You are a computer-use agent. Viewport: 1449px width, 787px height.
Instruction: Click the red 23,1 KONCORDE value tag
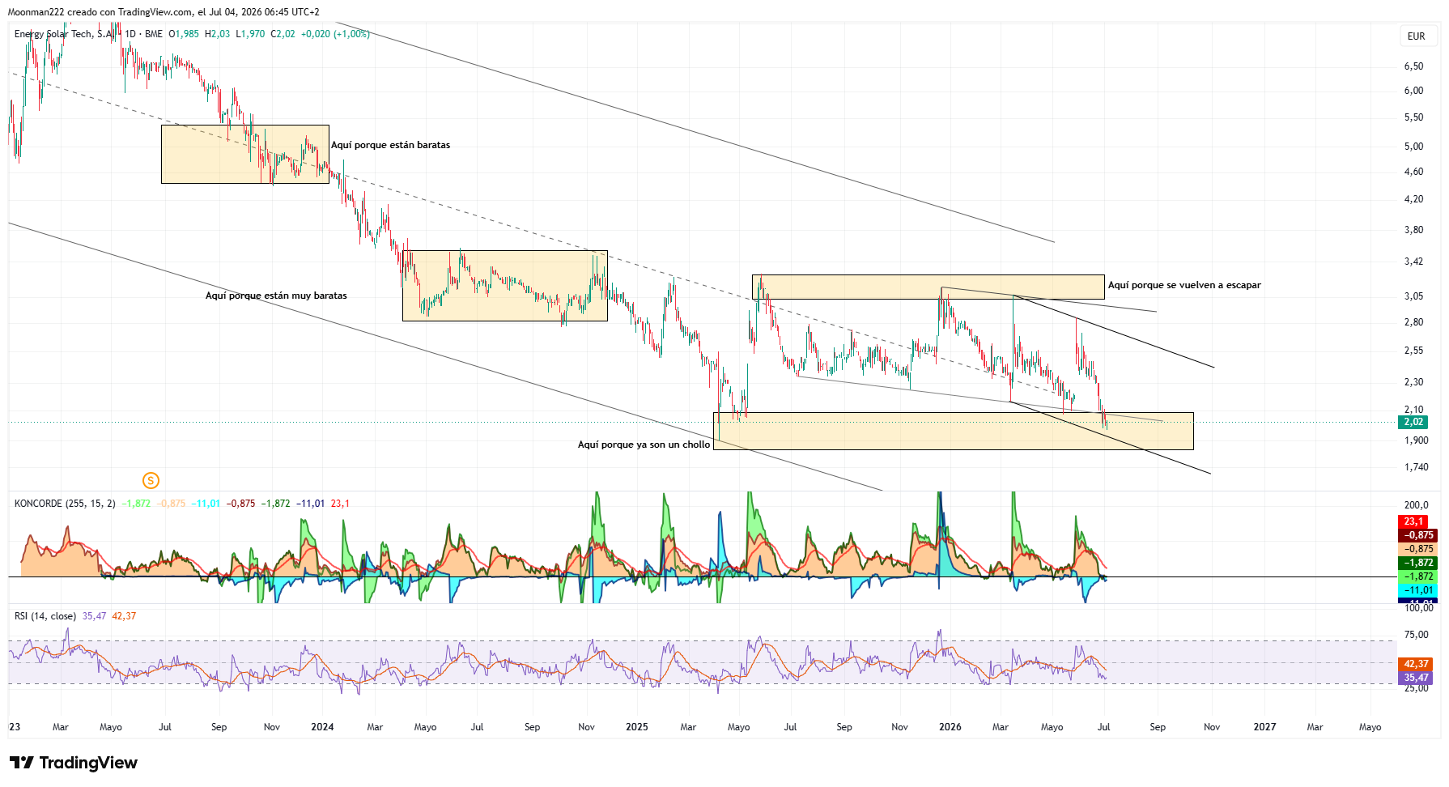1413,521
